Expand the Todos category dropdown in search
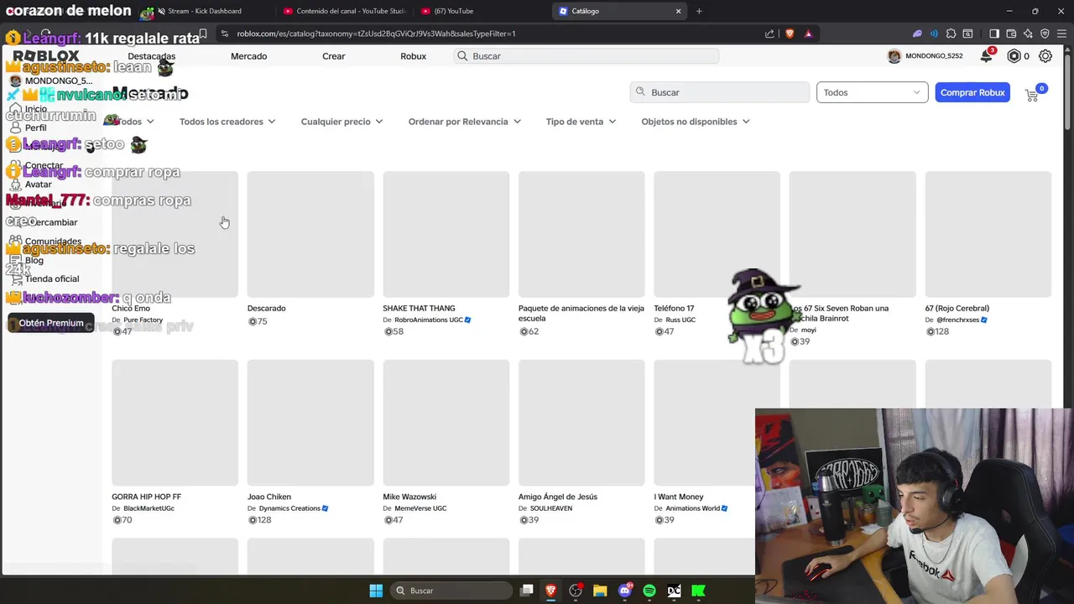The width and height of the screenshot is (1074, 604). pos(872,92)
